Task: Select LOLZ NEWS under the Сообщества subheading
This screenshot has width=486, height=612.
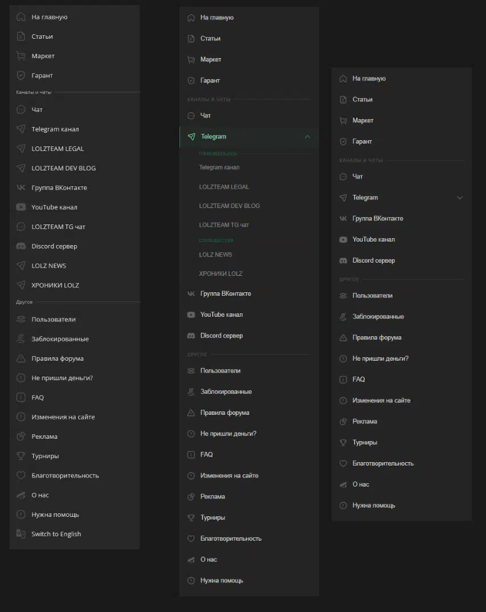Action: [x=215, y=255]
